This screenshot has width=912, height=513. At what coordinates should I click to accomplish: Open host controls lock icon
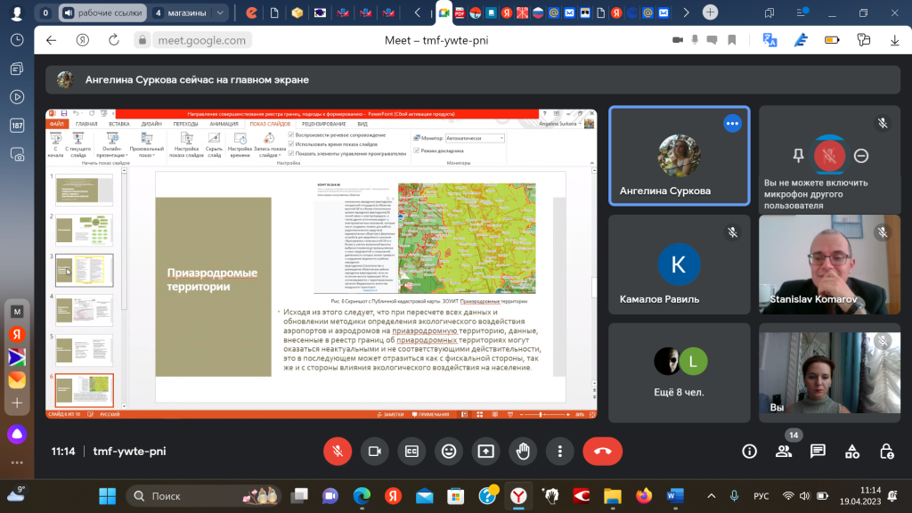pyautogui.click(x=886, y=452)
